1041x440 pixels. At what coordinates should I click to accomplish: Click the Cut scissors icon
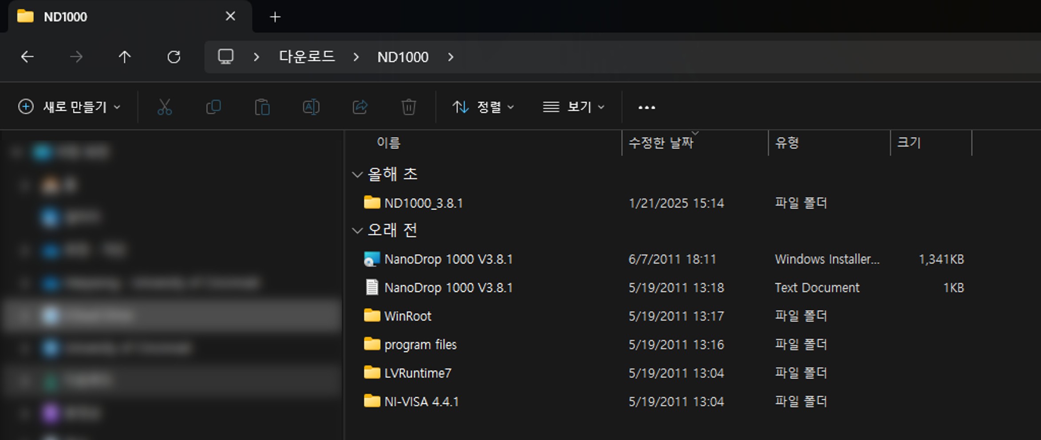pyautogui.click(x=165, y=107)
